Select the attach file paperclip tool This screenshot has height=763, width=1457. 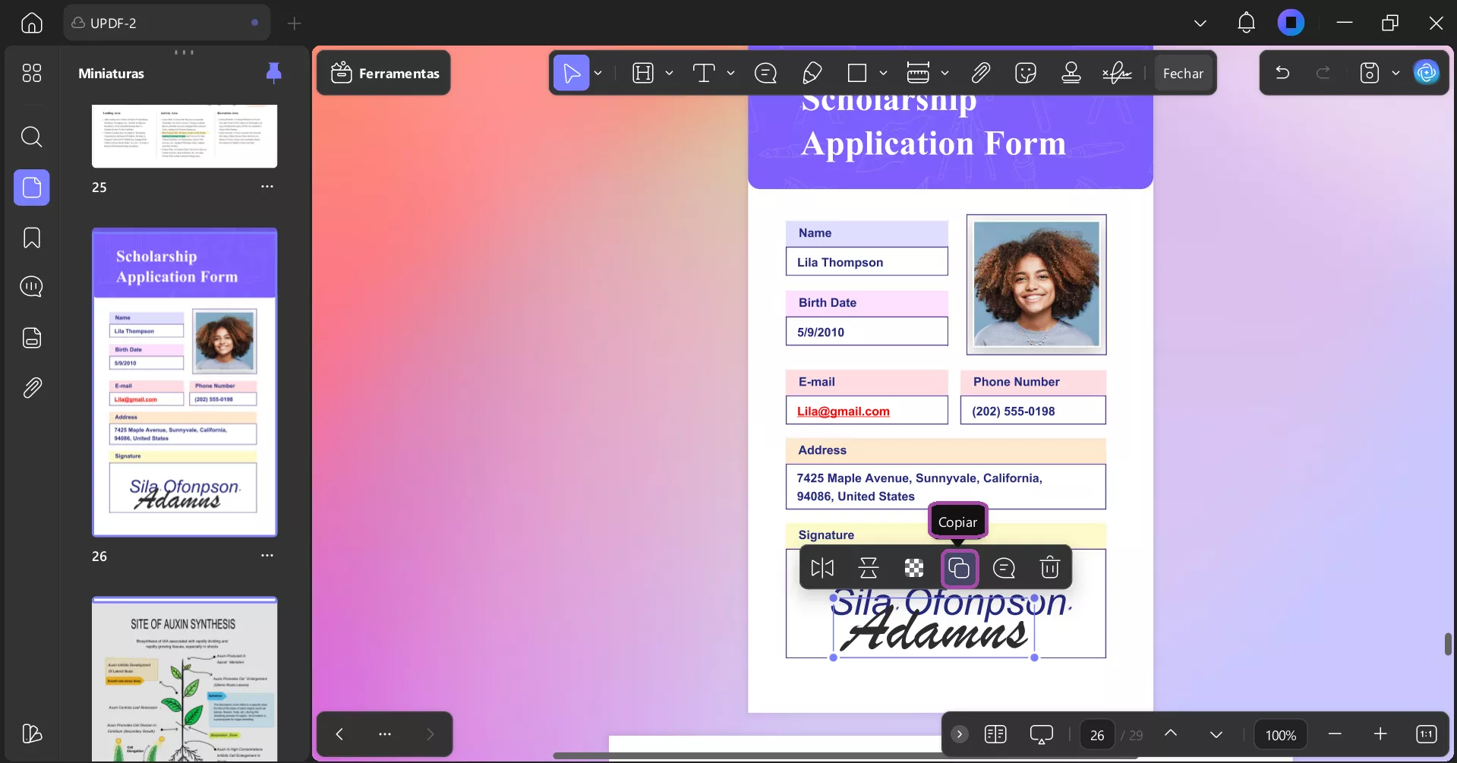980,73
